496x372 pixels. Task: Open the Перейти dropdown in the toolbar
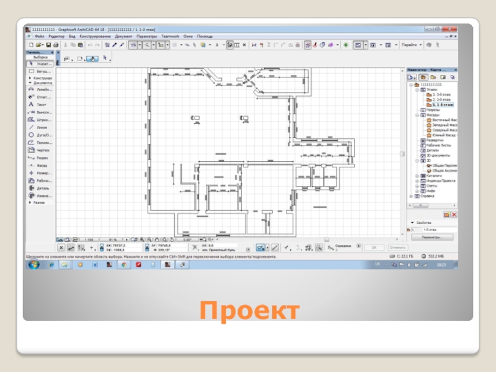click(x=412, y=45)
